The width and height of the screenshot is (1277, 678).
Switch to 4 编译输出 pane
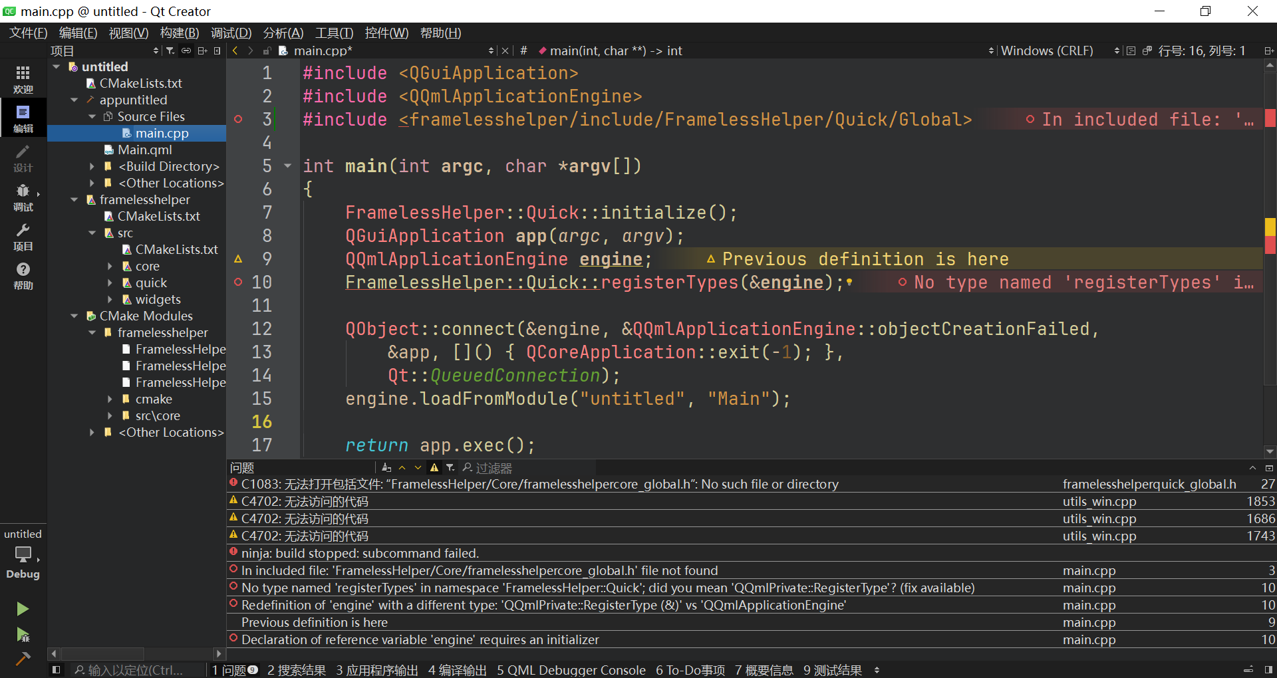point(457,670)
